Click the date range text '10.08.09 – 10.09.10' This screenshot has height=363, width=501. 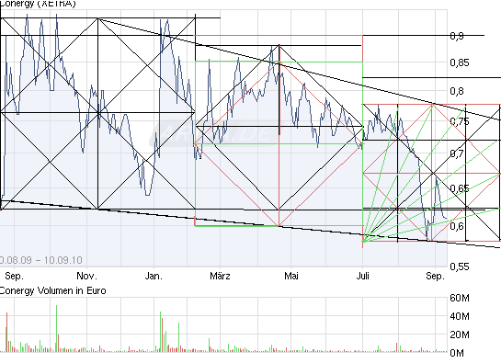click(40, 260)
